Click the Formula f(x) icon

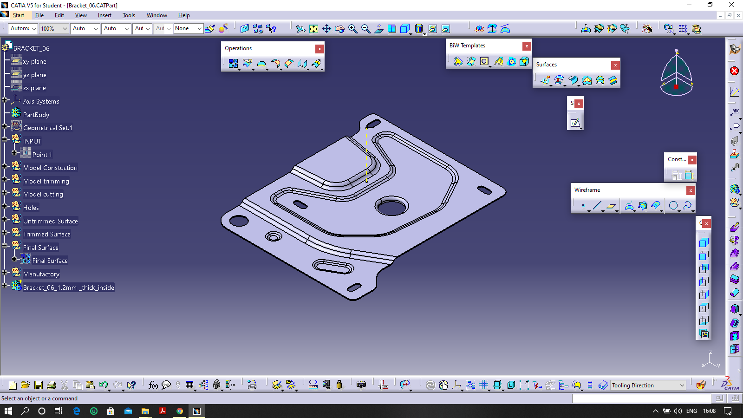click(x=153, y=385)
